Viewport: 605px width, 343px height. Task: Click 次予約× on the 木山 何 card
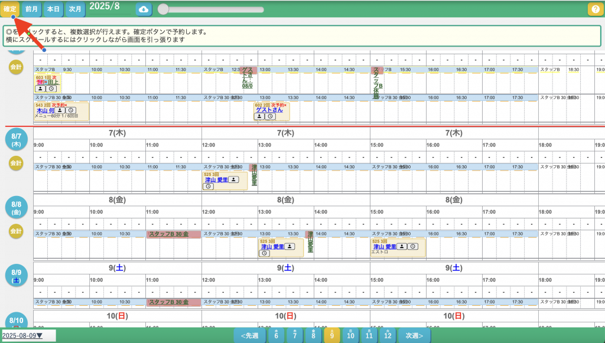coord(59,105)
